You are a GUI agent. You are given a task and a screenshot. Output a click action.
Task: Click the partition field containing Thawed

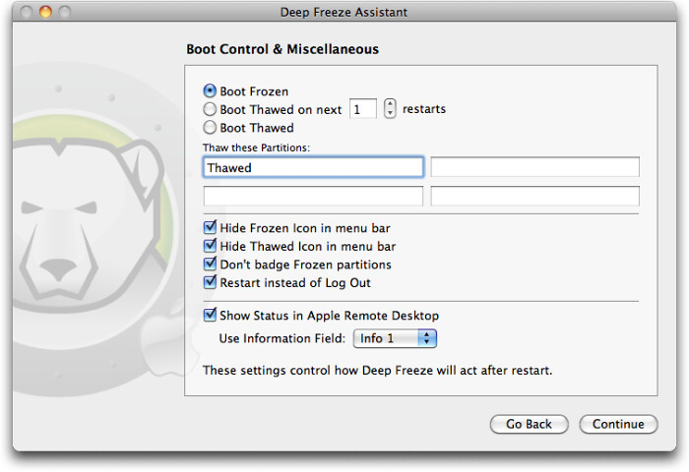[313, 167]
